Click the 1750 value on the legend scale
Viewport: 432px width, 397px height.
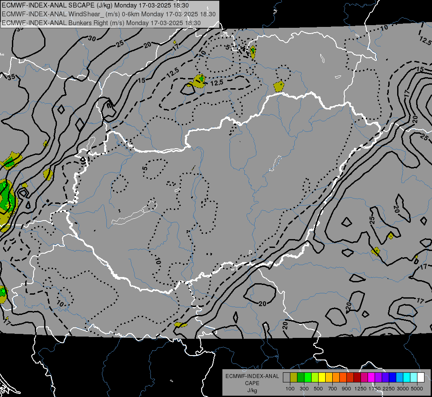click(375, 389)
